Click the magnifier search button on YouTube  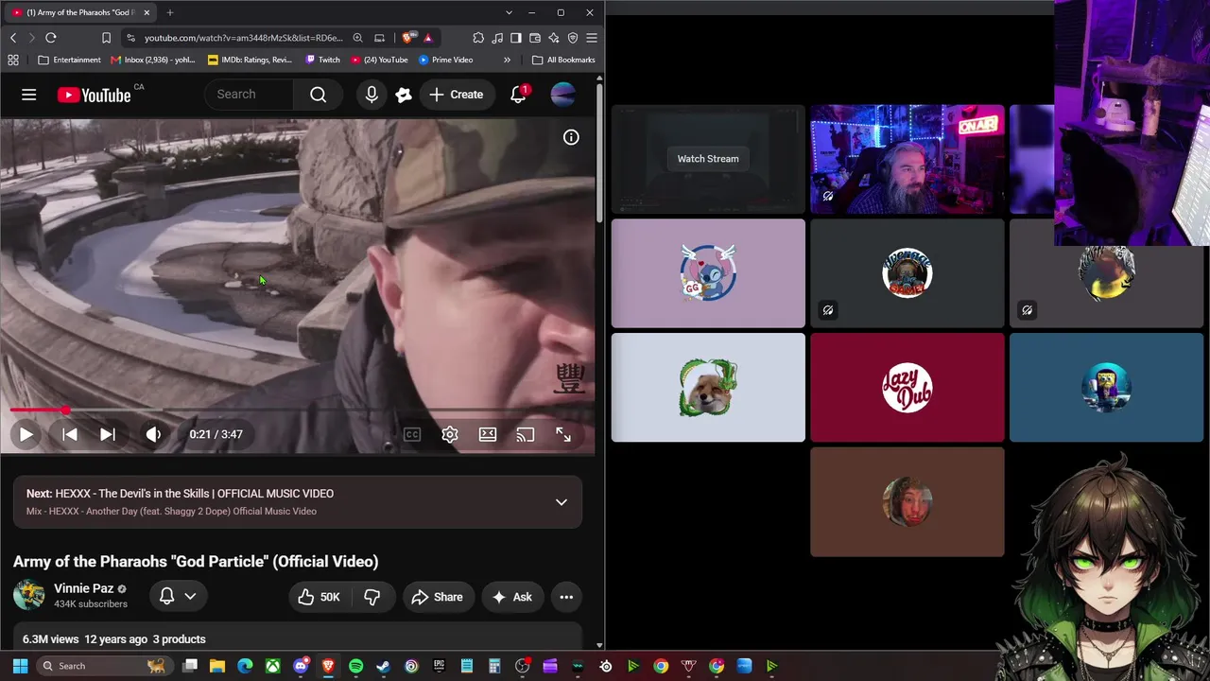click(x=319, y=95)
